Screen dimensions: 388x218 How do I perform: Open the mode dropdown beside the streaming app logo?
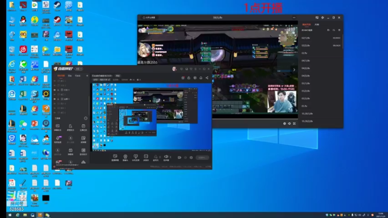79,69
